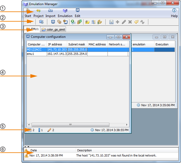Switch to the EMU1 tab
The image size is (181, 163).
tap(32, 29)
